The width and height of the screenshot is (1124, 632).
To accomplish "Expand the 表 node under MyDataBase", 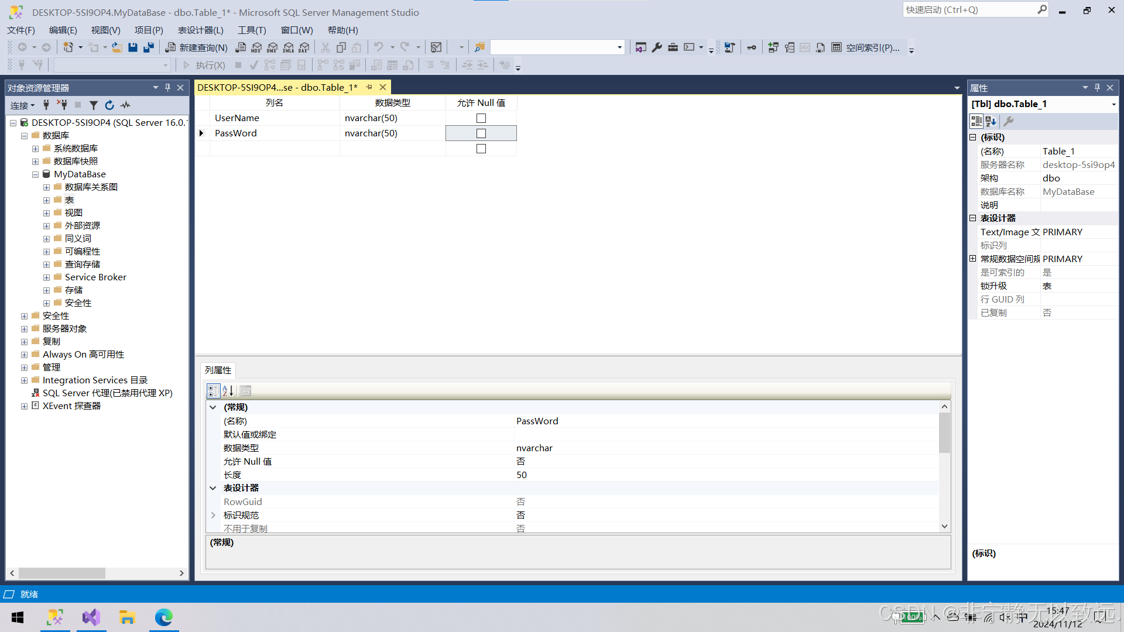I will click(x=47, y=200).
